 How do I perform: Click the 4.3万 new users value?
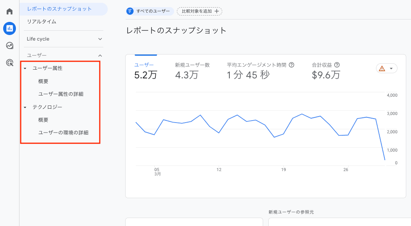(x=187, y=75)
